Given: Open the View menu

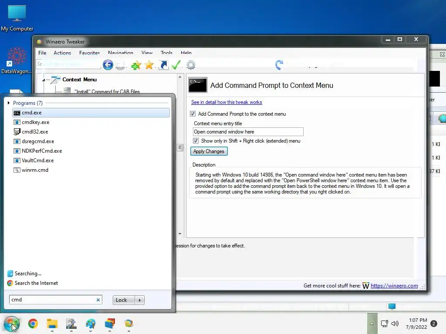Looking at the screenshot, I should pyautogui.click(x=147, y=53).
